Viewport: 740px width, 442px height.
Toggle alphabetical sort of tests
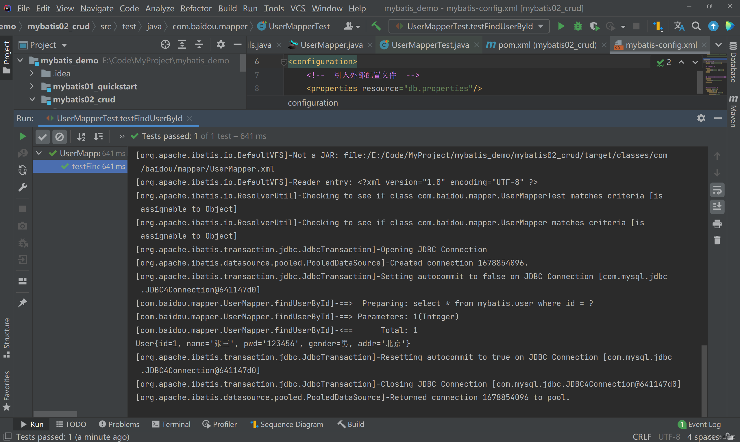[x=81, y=137]
